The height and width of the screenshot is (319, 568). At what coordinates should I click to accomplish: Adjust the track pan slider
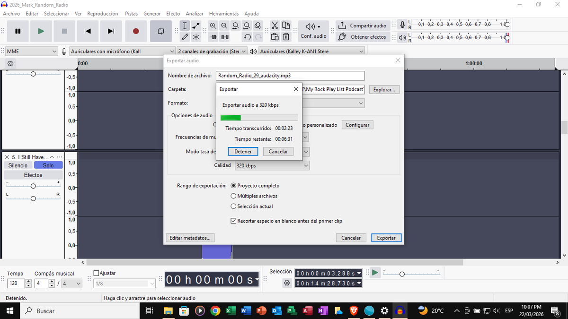[33, 198]
